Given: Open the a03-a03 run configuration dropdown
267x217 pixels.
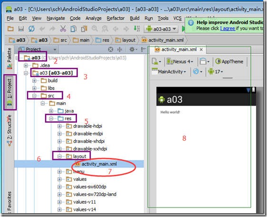Looking at the screenshot, I should [161, 29].
